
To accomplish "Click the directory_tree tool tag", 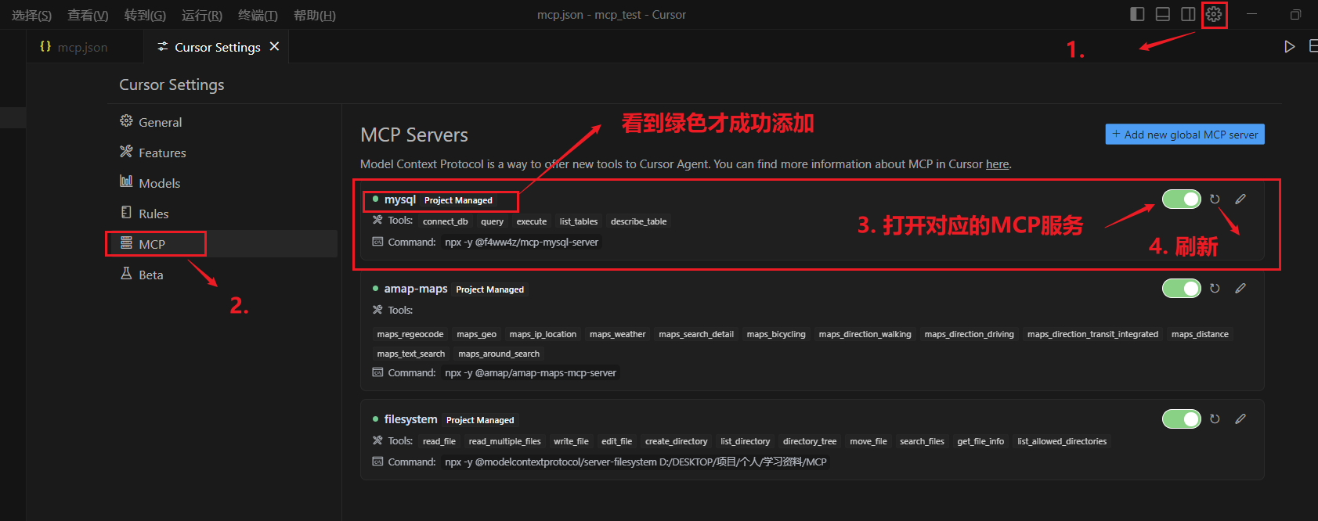I will click(810, 441).
